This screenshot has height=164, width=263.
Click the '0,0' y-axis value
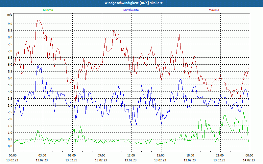pyautogui.click(x=10, y=146)
